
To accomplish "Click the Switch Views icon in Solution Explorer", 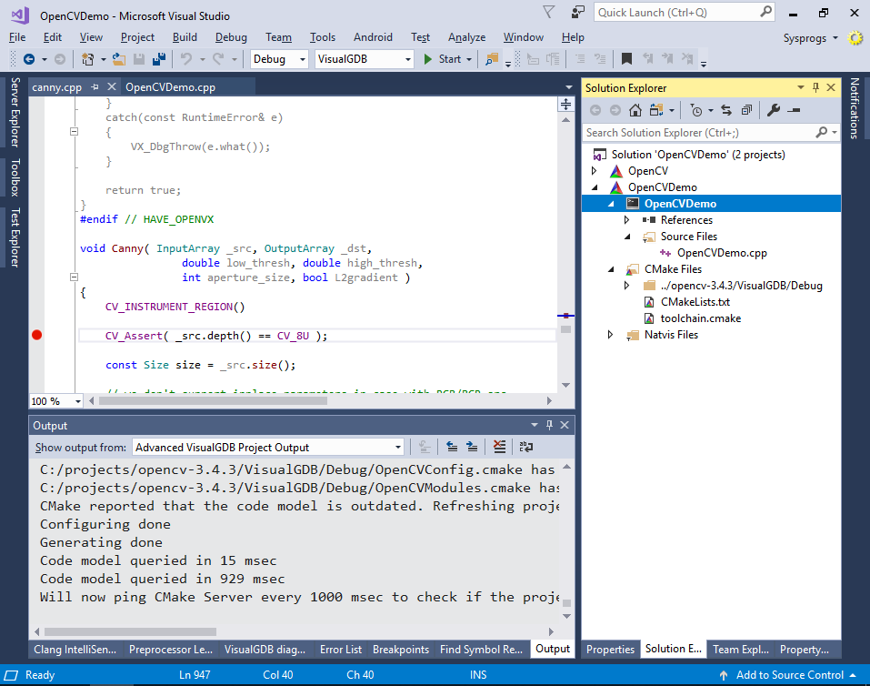I will tap(656, 110).
